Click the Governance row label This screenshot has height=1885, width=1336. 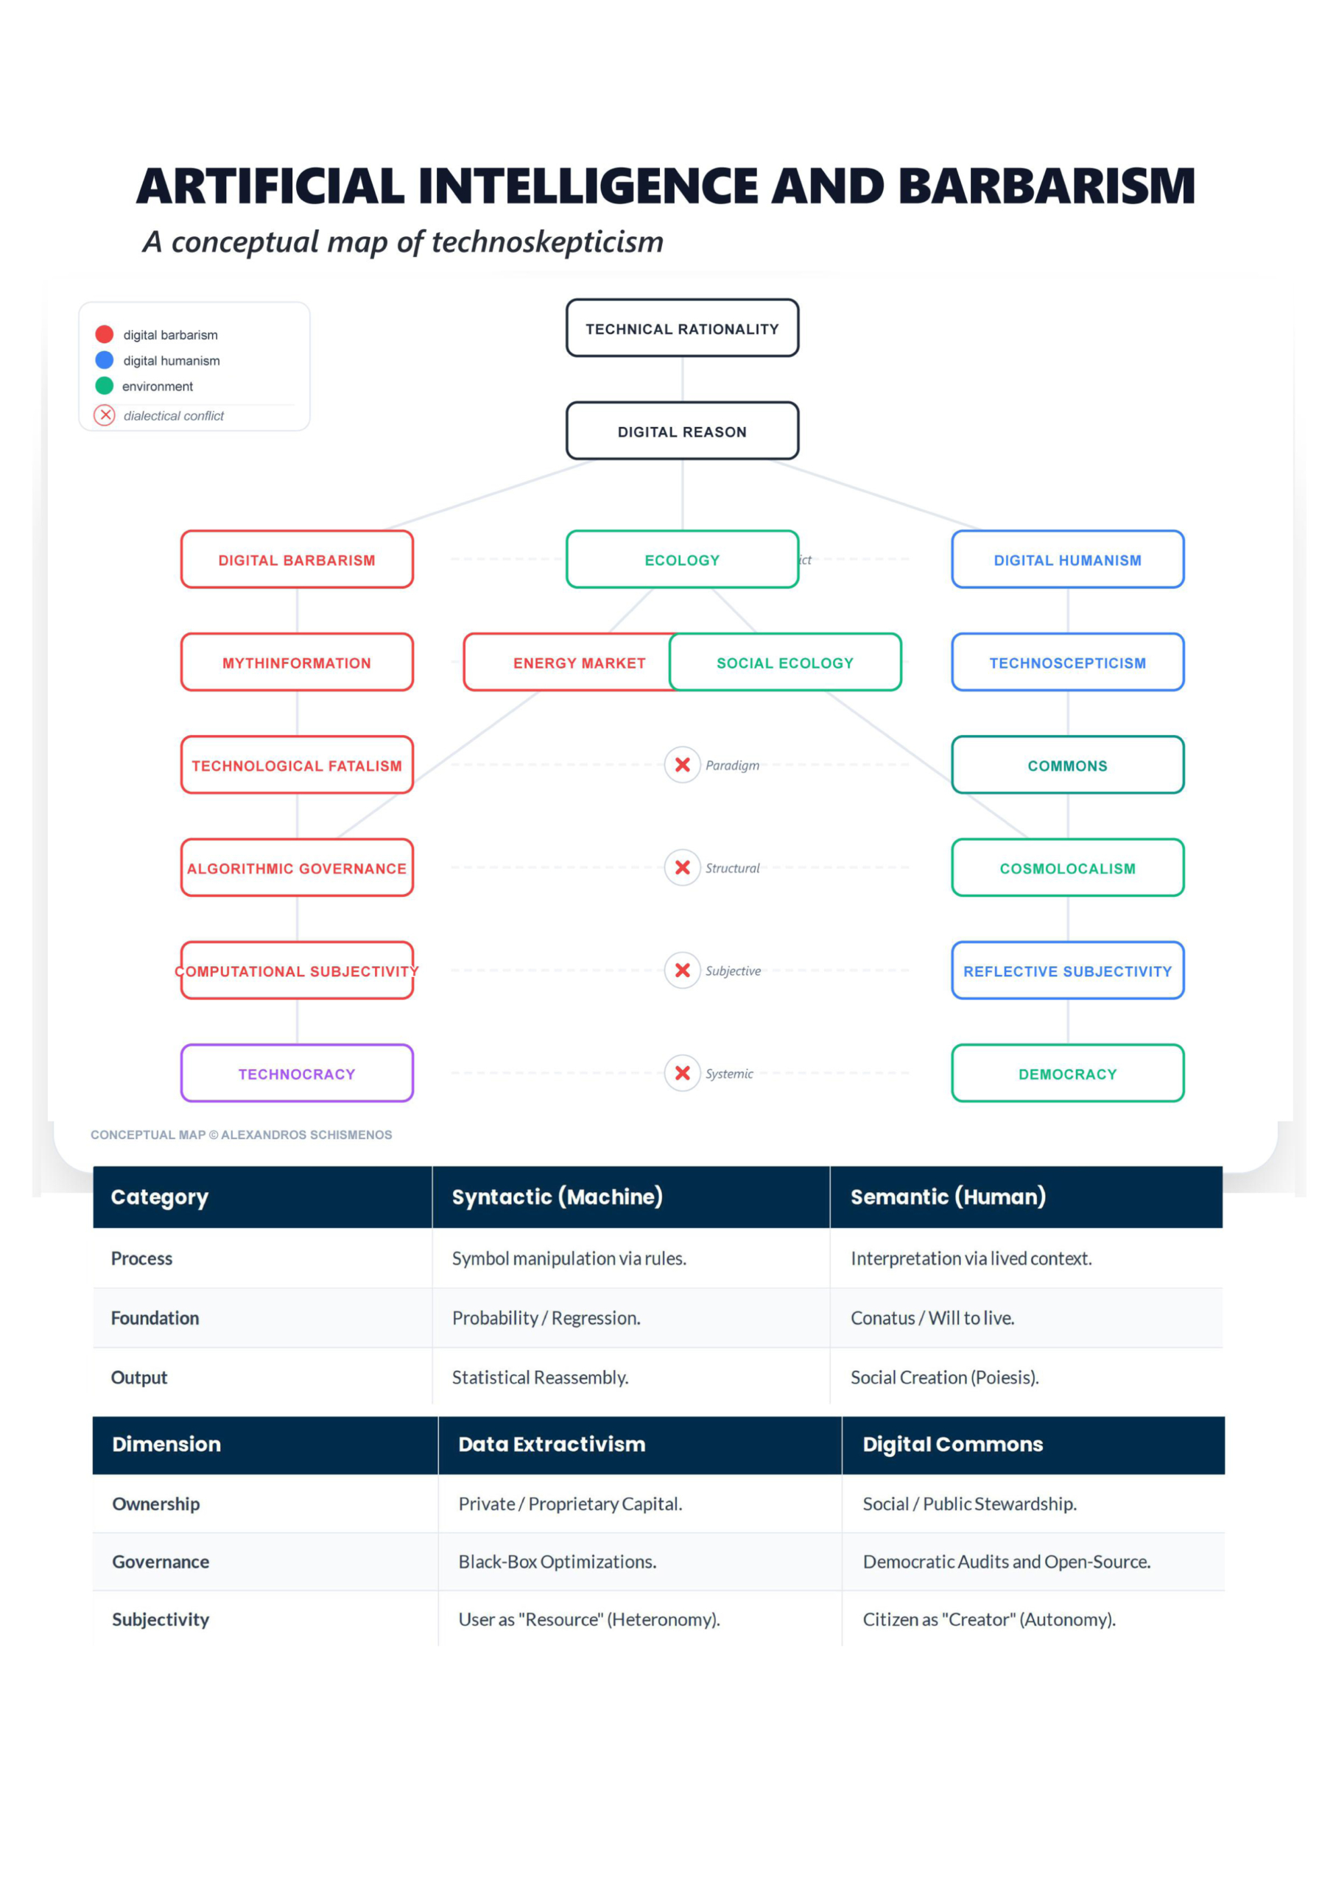[161, 1562]
